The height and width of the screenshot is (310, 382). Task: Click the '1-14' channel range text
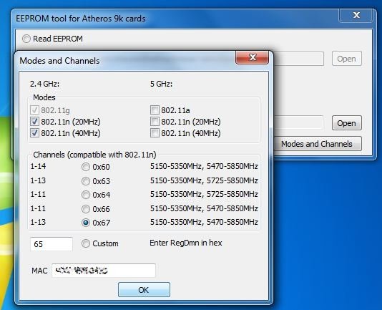coord(38,166)
